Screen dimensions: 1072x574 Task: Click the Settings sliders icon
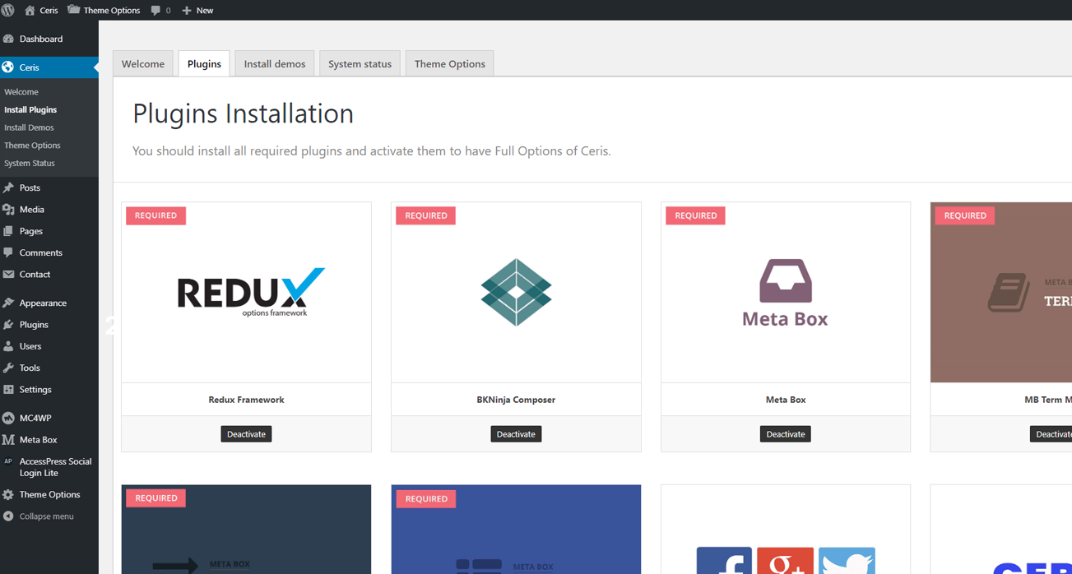point(8,390)
